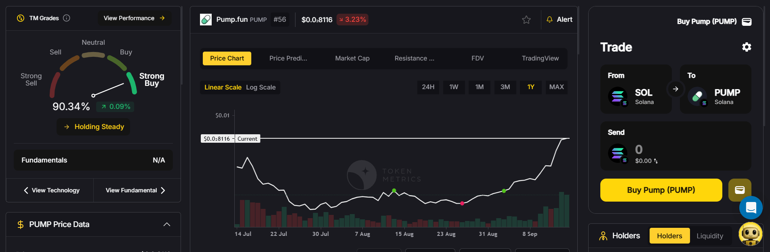The width and height of the screenshot is (770, 252).
Task: Open the chat support bubble icon
Action: (751, 208)
